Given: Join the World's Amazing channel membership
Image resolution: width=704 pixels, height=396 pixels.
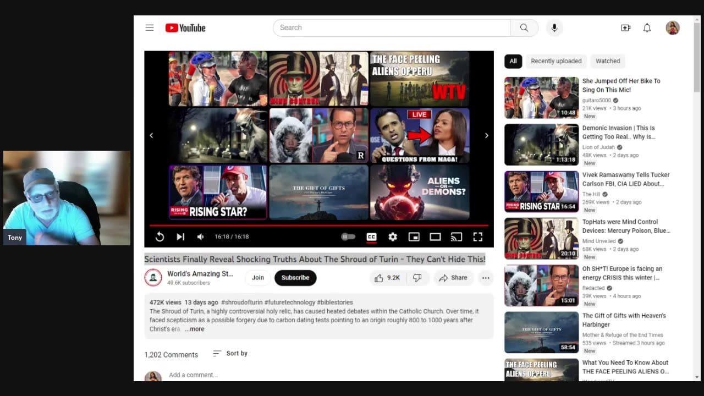Looking at the screenshot, I should [x=258, y=278].
